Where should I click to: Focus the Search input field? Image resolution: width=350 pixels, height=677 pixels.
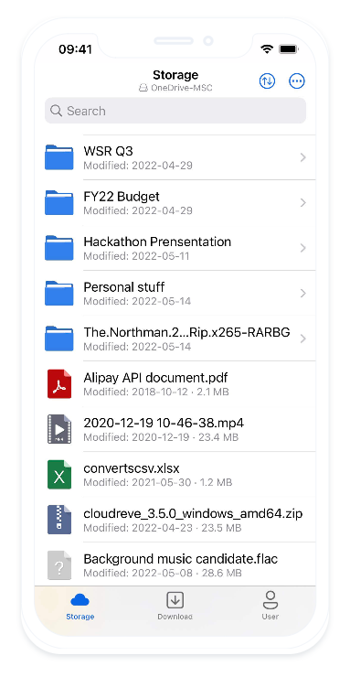[x=175, y=111]
